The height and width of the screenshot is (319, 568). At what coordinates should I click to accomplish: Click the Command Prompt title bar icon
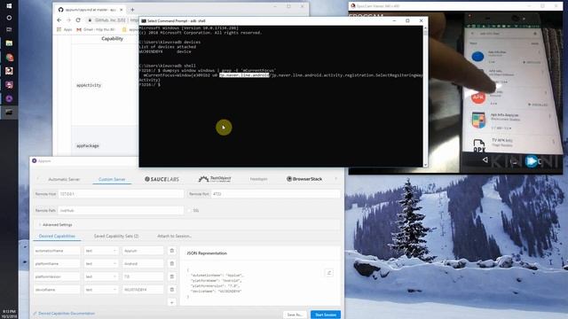click(x=144, y=21)
